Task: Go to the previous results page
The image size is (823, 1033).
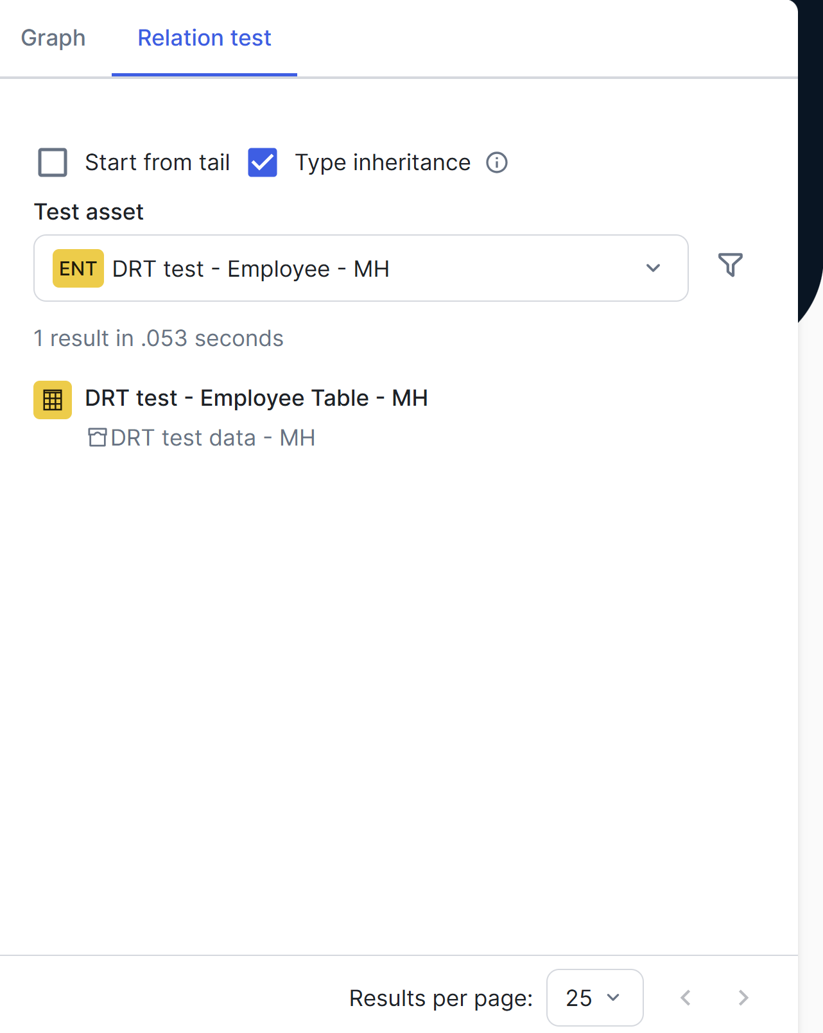Action: point(686,998)
